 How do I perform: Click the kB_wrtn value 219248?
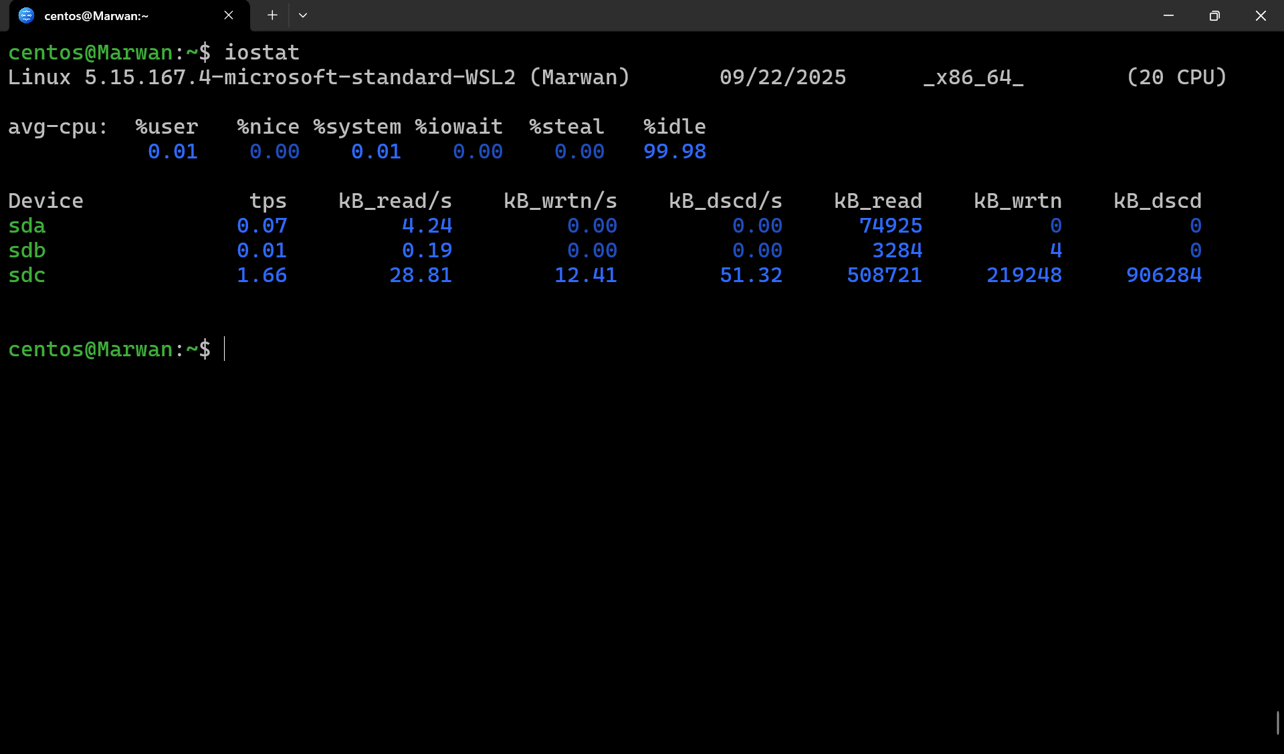pyautogui.click(x=1024, y=275)
